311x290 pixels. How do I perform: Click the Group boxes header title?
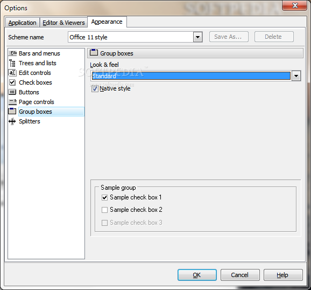point(117,53)
